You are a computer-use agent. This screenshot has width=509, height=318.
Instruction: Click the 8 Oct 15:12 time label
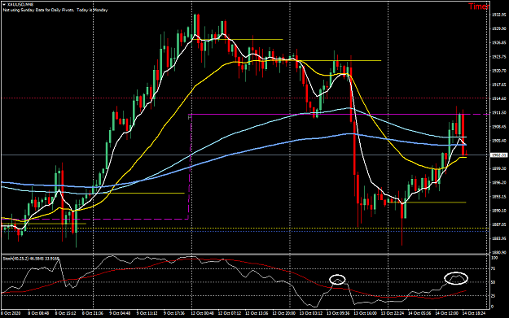pos(65,313)
